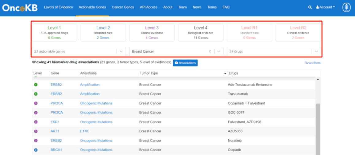Click Reset filters link
Viewport: 355px width, 155px height.
312,63
